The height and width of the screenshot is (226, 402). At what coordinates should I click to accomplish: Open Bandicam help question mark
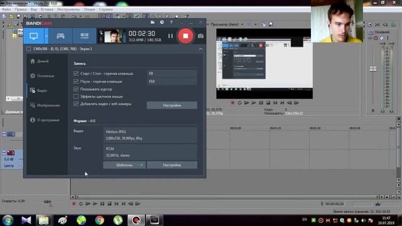pyautogui.click(x=171, y=23)
